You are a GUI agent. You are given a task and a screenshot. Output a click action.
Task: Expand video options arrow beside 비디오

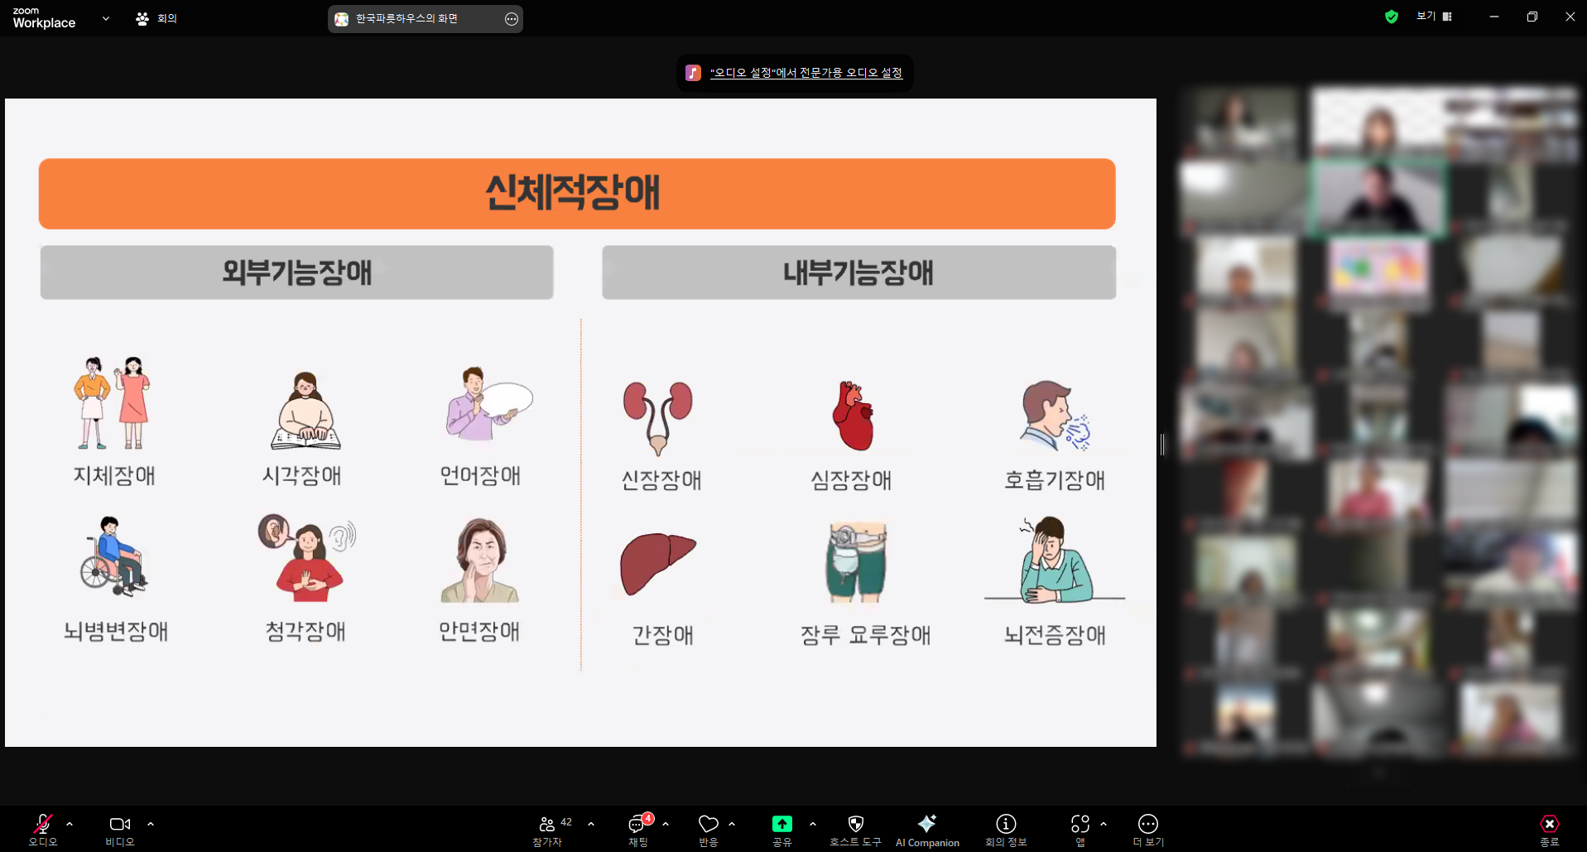click(151, 824)
